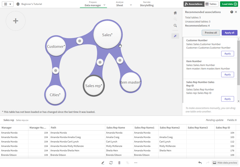Click the magic wand recommendations icon
This screenshot has width=240, height=167.
pos(175,36)
